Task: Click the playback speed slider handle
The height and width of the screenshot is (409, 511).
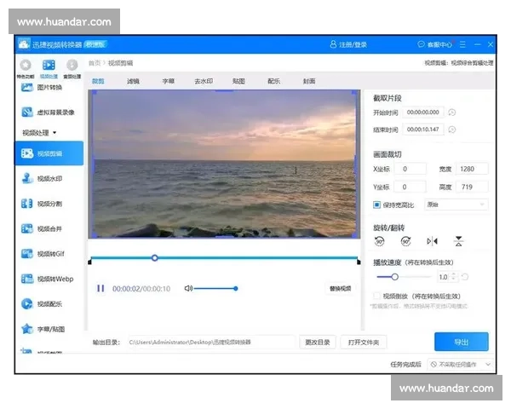Action: tap(394, 277)
